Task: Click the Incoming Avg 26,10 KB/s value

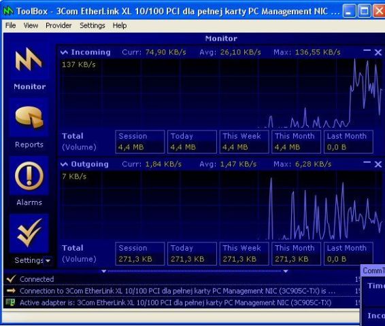Action: [240, 52]
